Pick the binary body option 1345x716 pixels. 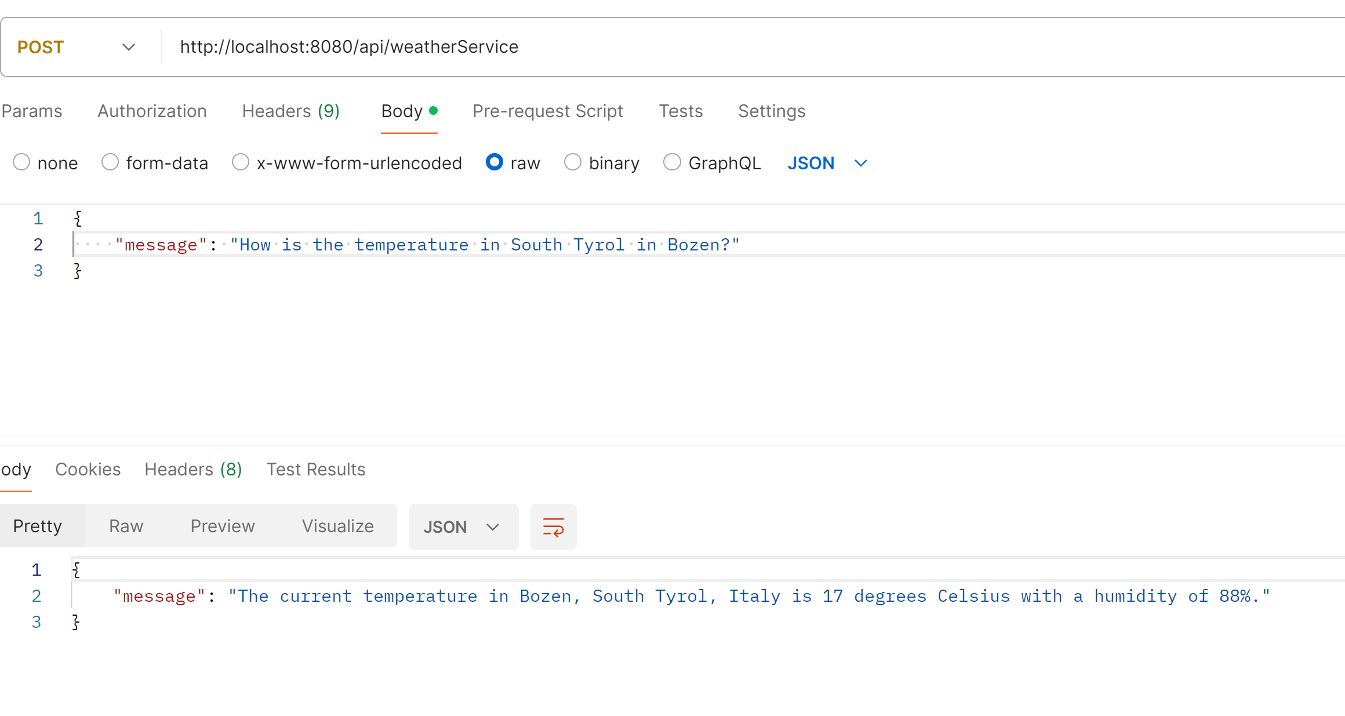[573, 162]
